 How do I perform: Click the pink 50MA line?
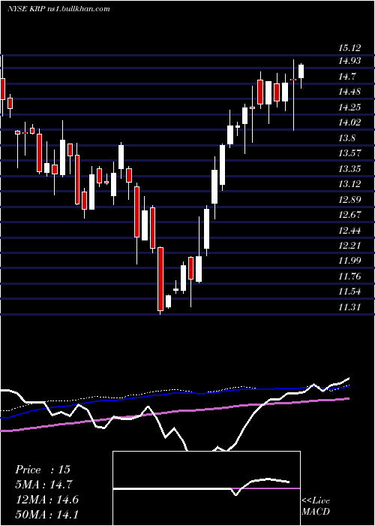(x=174, y=413)
